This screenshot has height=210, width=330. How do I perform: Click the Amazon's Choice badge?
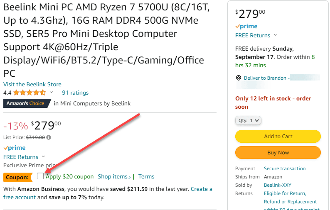[x=27, y=103]
